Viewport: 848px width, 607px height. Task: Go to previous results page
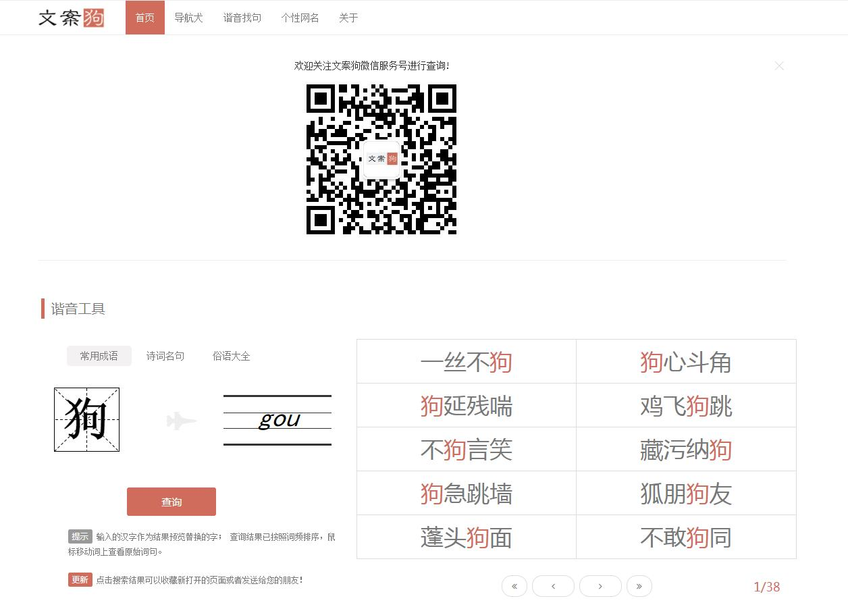coord(553,586)
